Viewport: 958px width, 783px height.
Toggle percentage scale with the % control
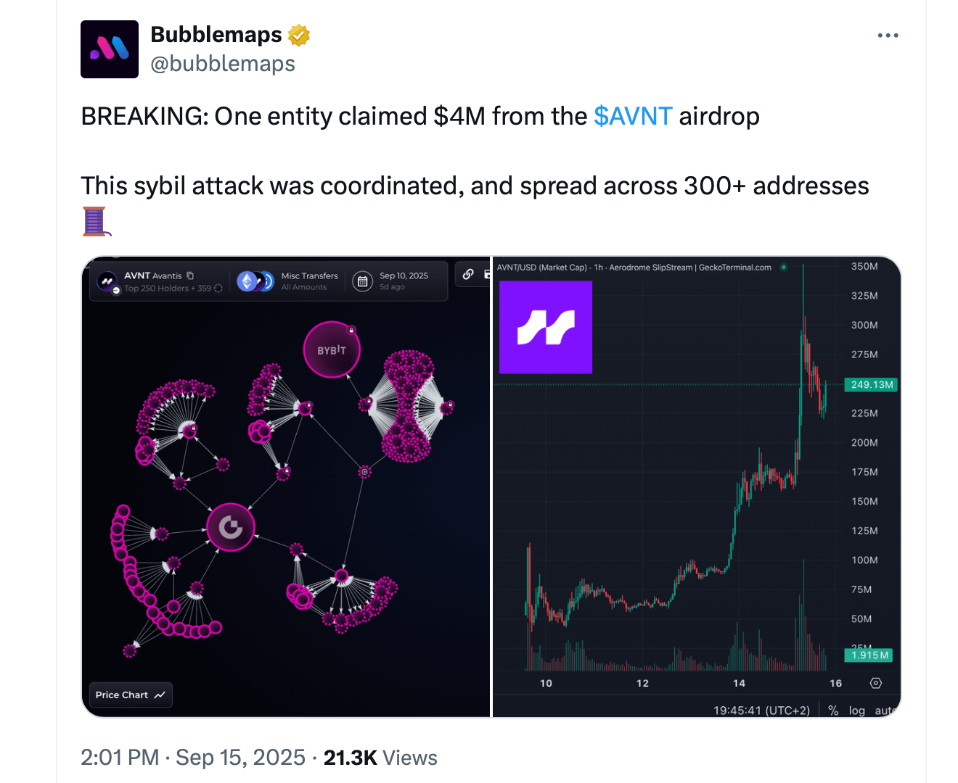[x=833, y=710]
